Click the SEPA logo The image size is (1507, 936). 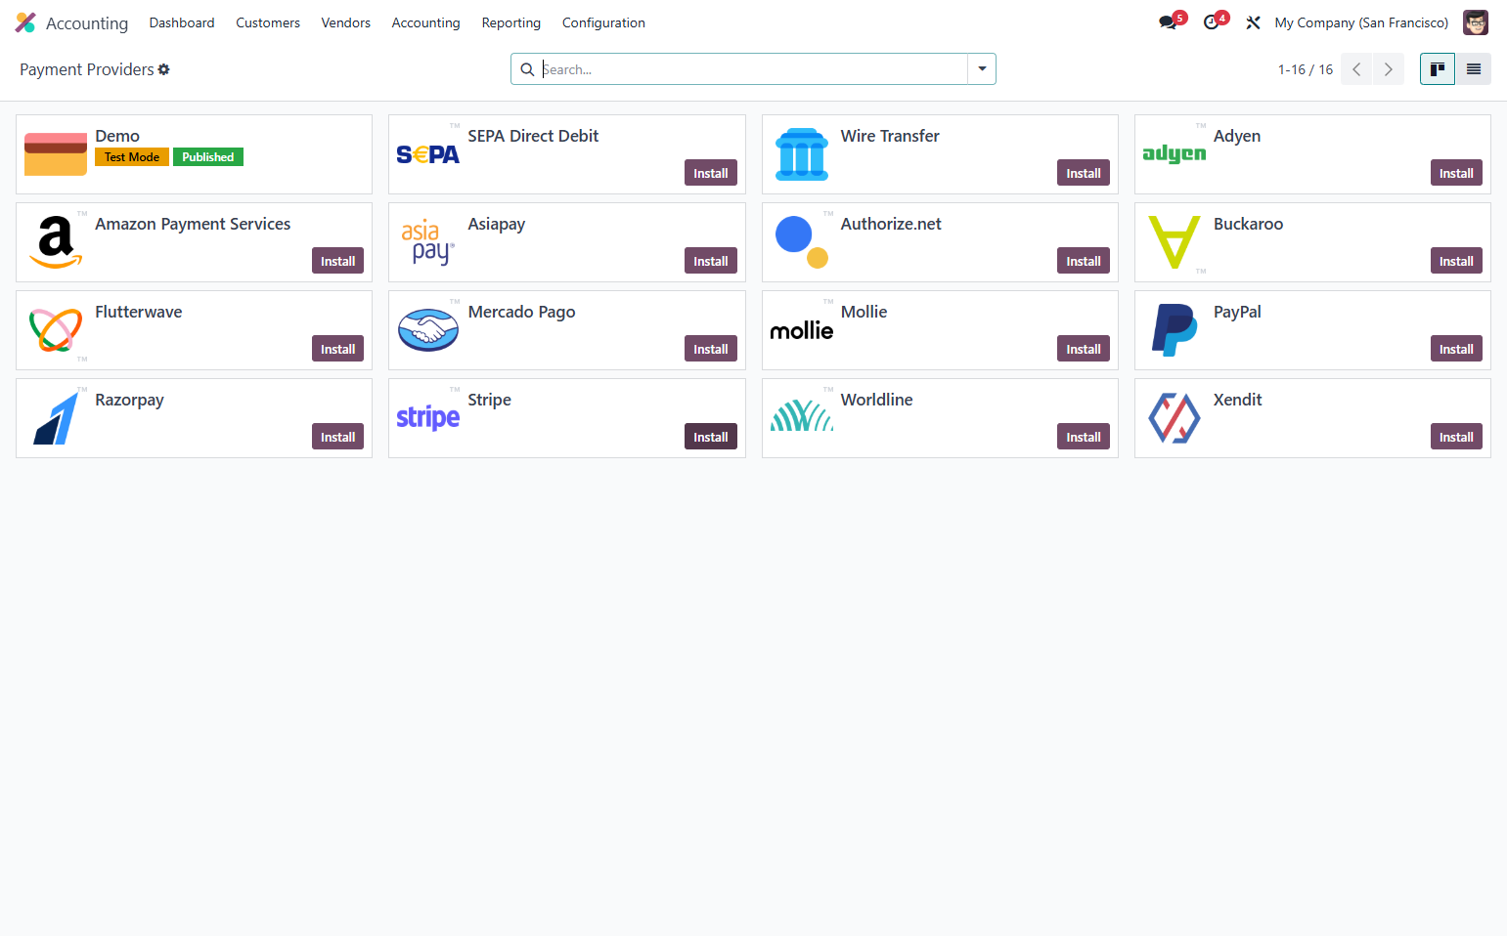pos(428,154)
